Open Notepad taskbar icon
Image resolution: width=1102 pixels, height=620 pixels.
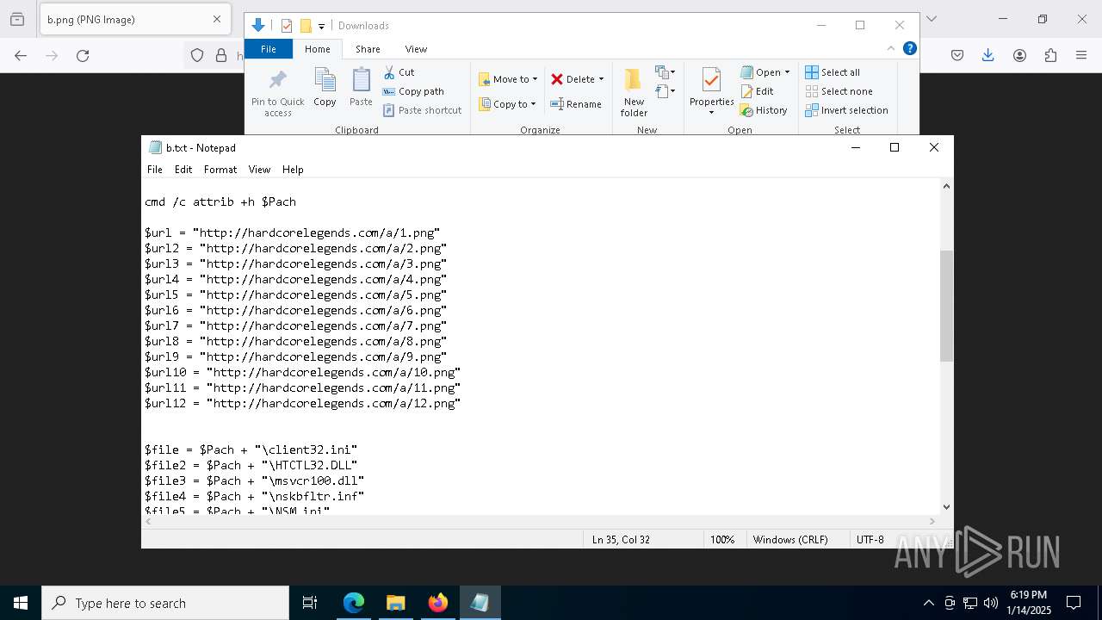click(480, 603)
